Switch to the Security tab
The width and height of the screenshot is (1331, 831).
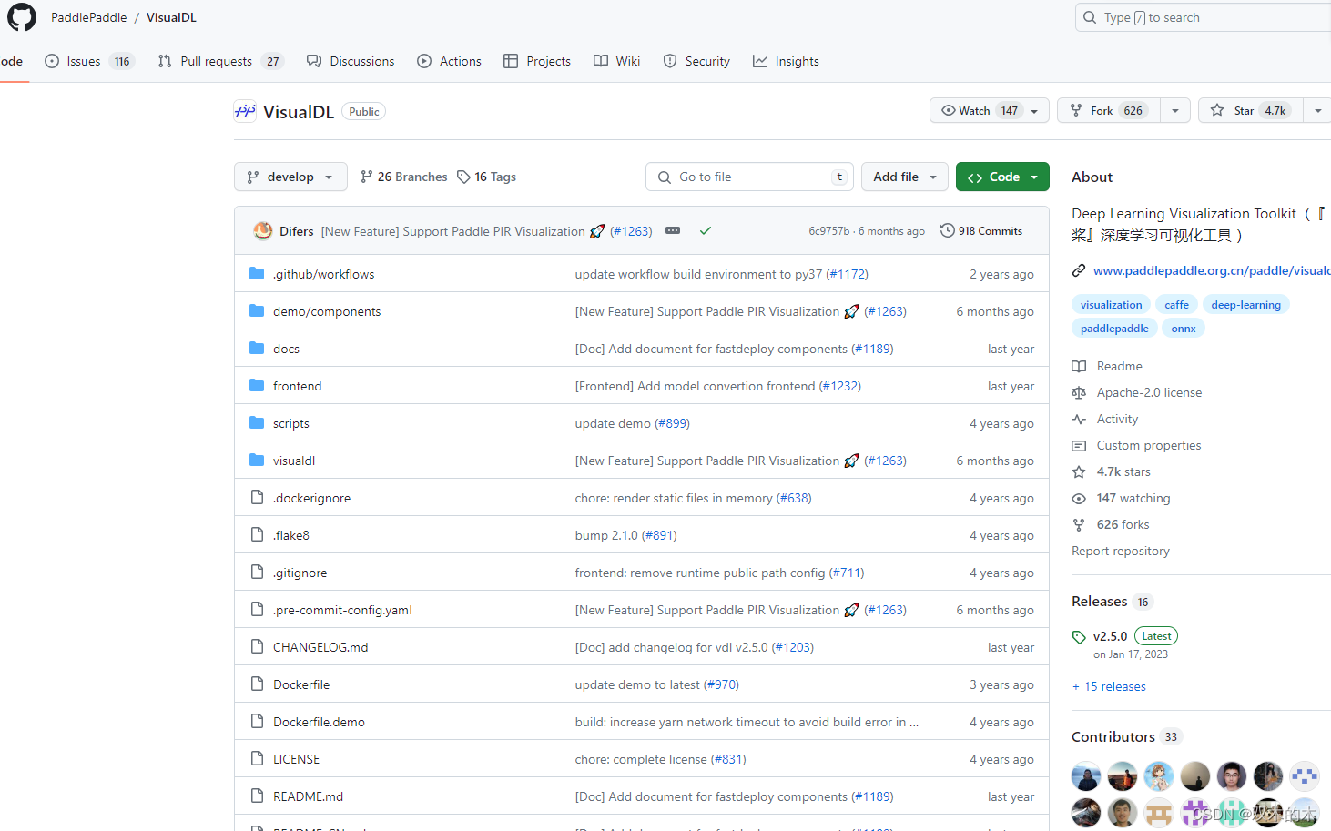tap(696, 61)
